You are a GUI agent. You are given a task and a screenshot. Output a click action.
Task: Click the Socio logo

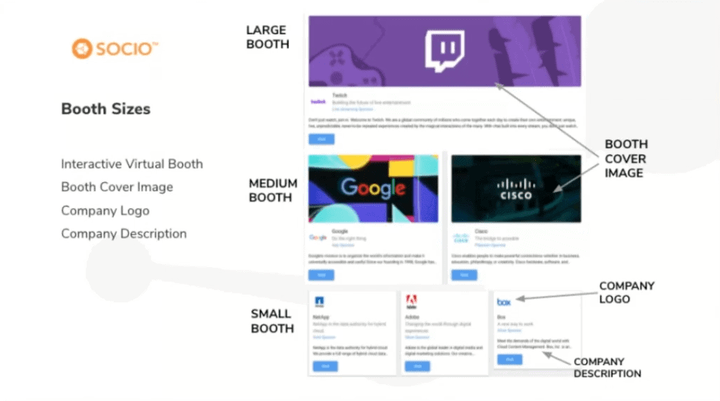coord(115,48)
